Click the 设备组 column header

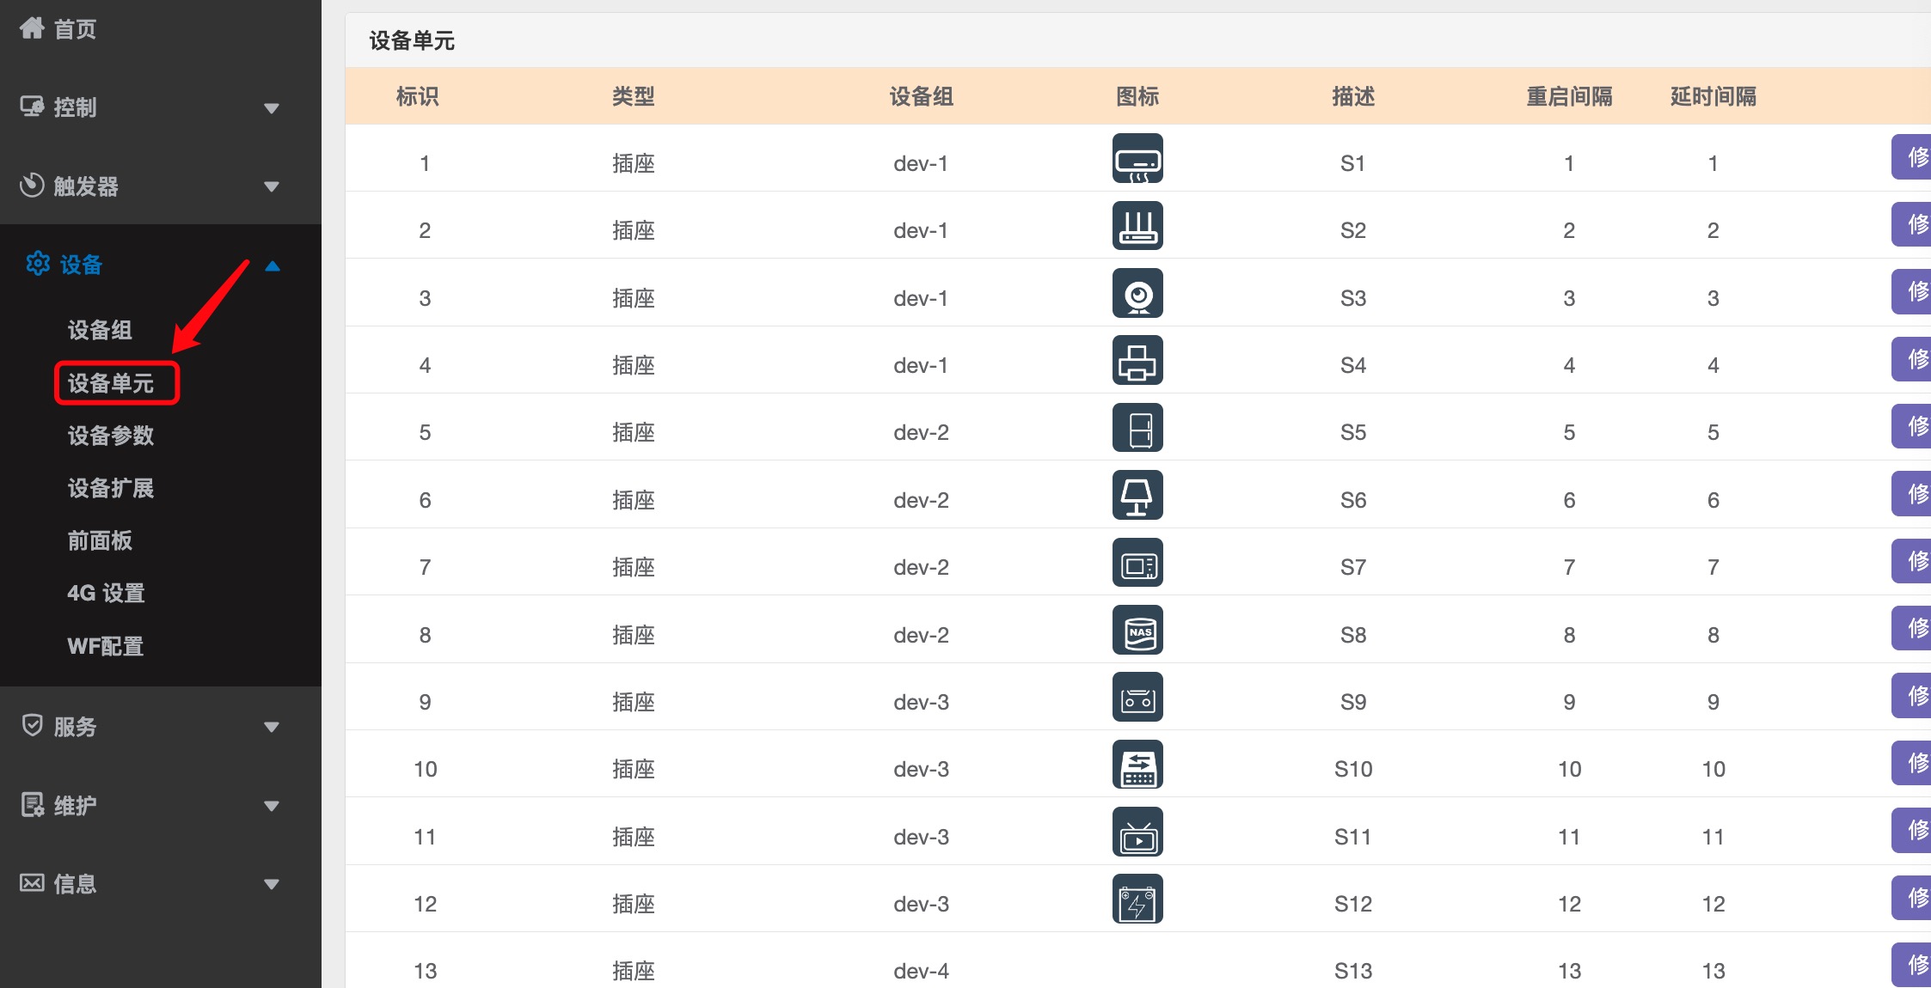click(922, 96)
